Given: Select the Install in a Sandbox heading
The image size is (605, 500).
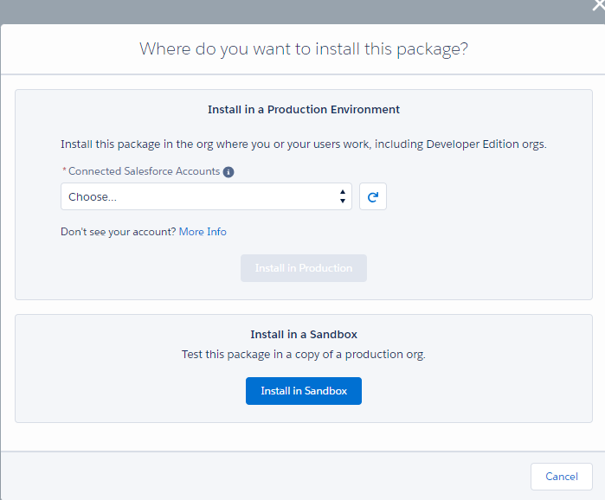Looking at the screenshot, I should pyautogui.click(x=304, y=334).
